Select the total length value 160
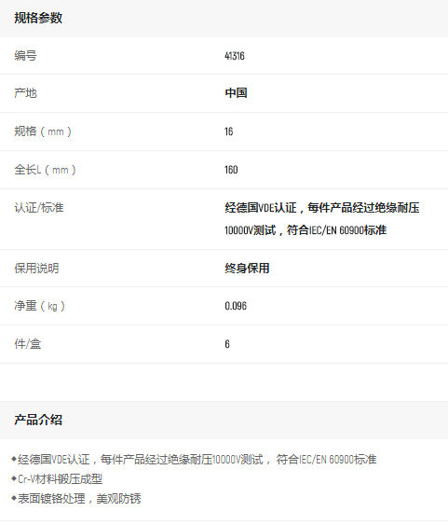This screenshot has height=525, width=448. tap(231, 170)
